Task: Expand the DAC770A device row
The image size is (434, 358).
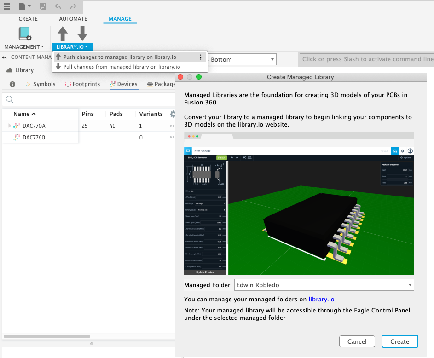Action: point(9,126)
